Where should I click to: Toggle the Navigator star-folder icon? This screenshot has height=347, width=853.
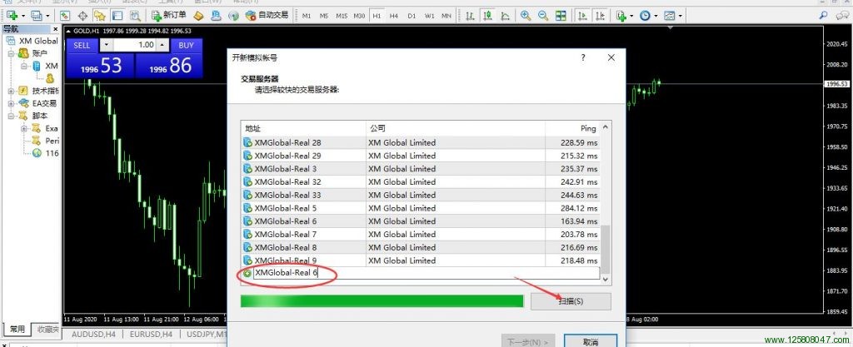(100, 16)
